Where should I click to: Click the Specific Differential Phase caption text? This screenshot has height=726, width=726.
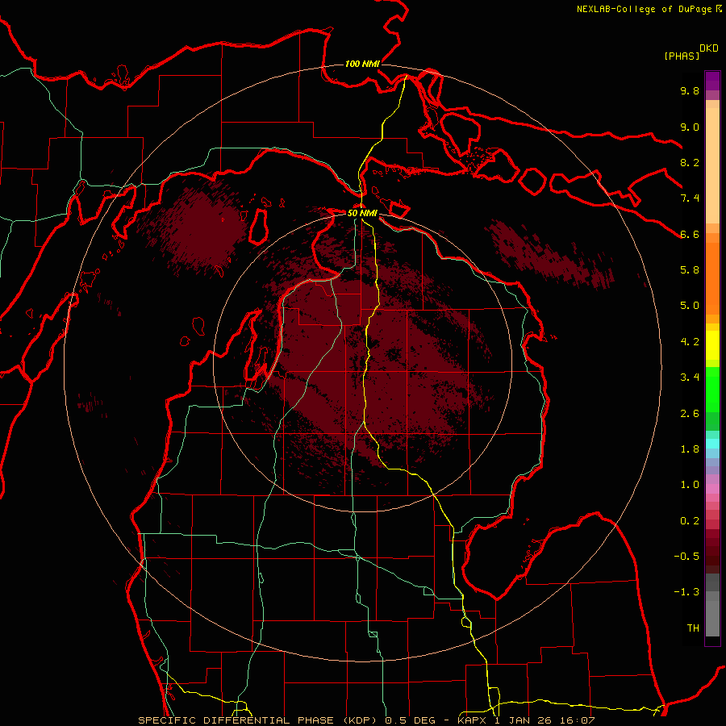[x=366, y=720]
